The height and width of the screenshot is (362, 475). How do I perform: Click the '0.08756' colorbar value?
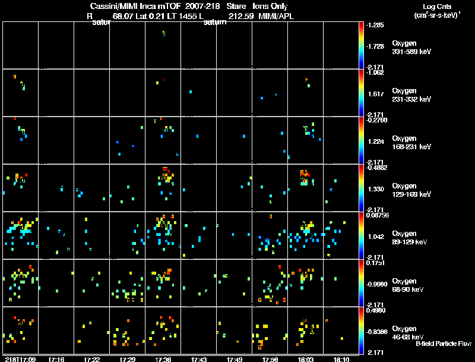[378, 215]
